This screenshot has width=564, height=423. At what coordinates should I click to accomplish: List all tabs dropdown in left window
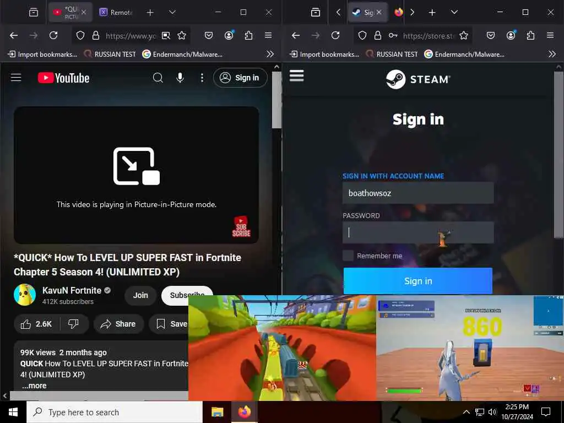click(x=172, y=13)
